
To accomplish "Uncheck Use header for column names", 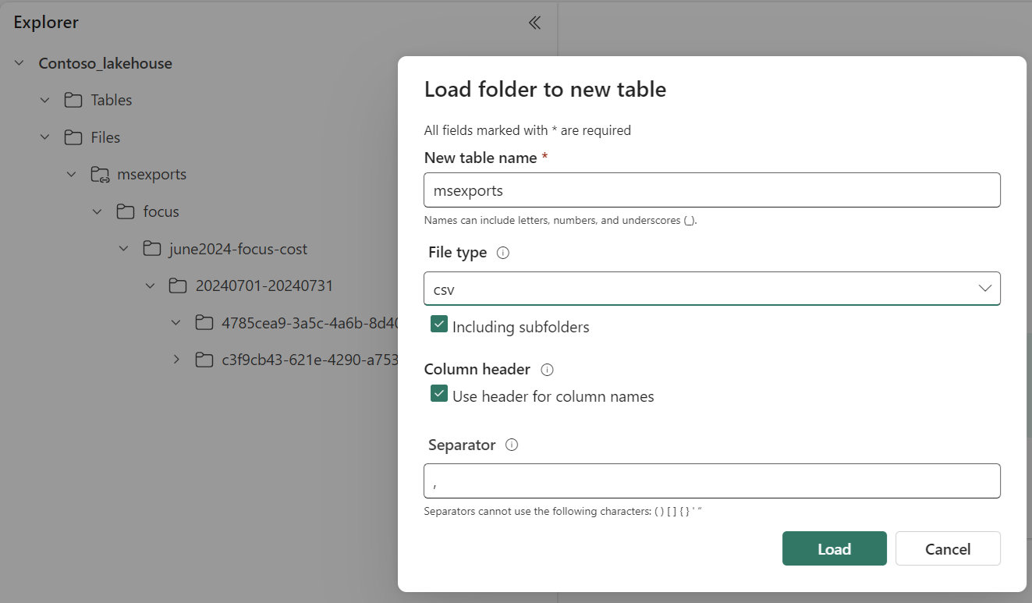I will [438, 393].
